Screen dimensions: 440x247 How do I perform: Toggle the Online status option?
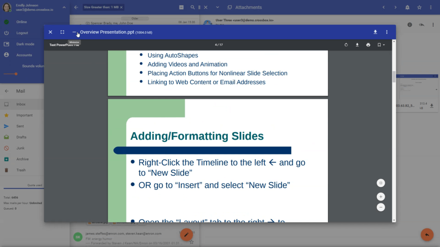click(x=21, y=22)
